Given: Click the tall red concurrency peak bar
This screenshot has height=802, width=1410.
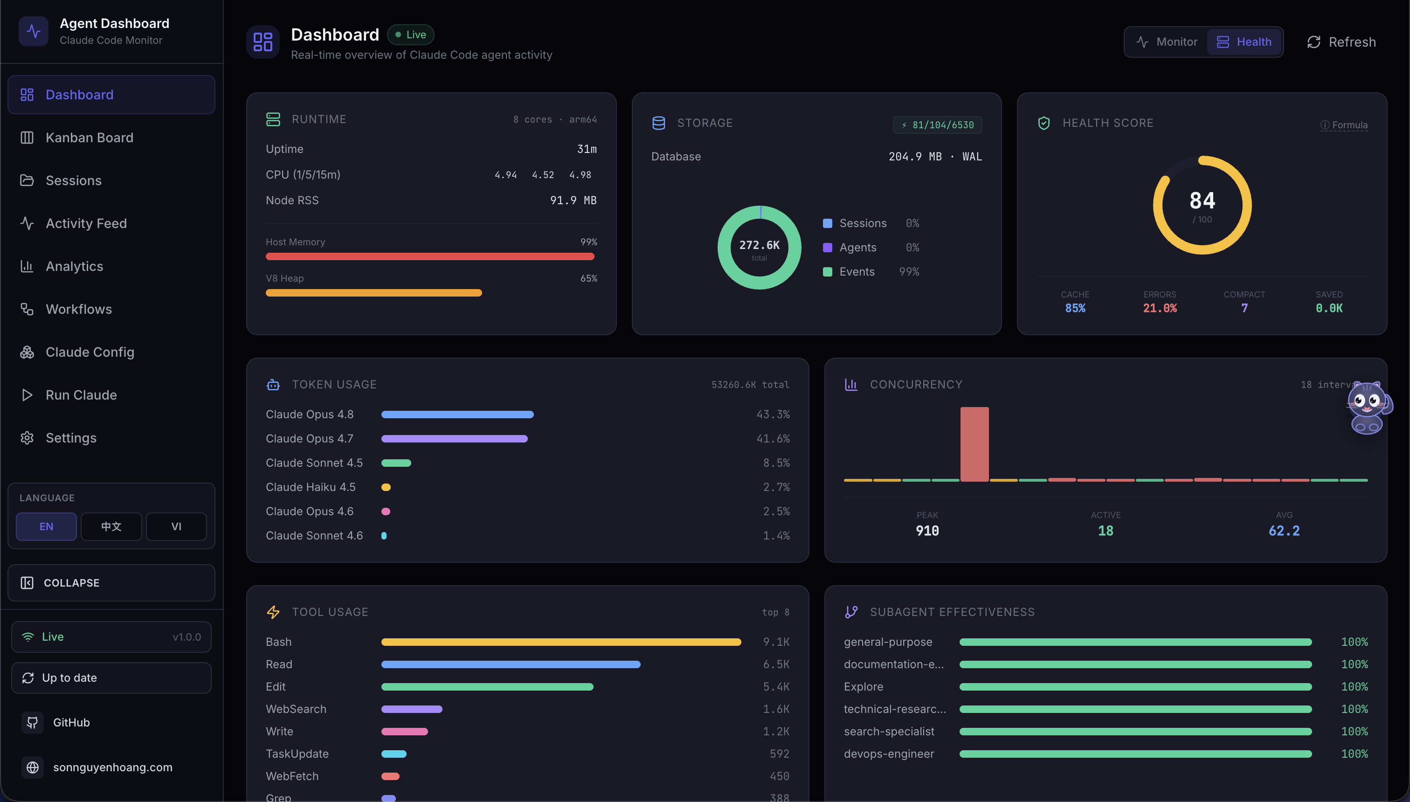Looking at the screenshot, I should click(x=975, y=444).
